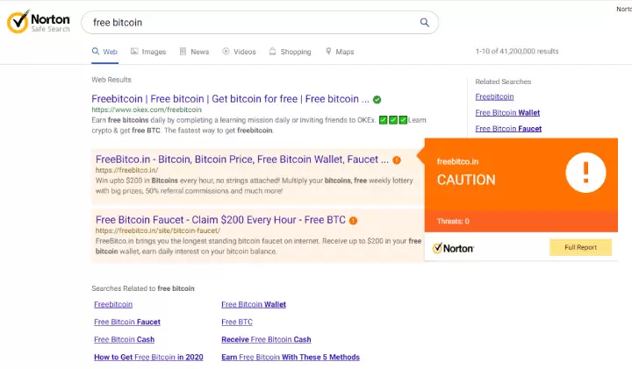Open sidebar related search Freebitcoin

494,97
